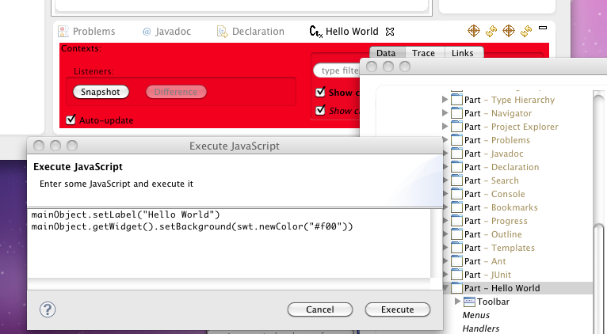Expand the Toolbar tree node
Image resolution: width=607 pixels, height=334 pixels.
click(457, 302)
